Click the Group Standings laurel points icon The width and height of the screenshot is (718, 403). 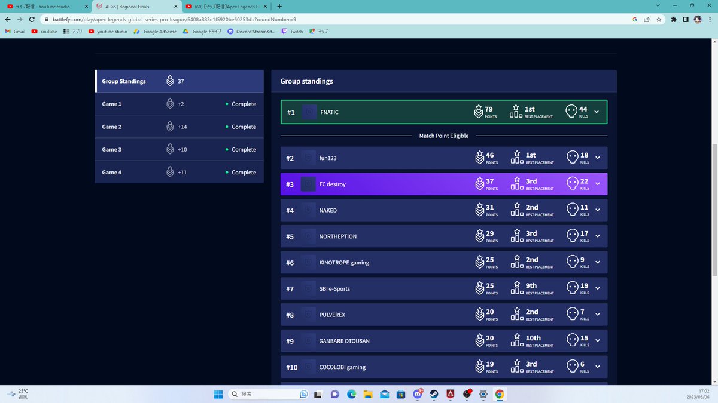[171, 81]
